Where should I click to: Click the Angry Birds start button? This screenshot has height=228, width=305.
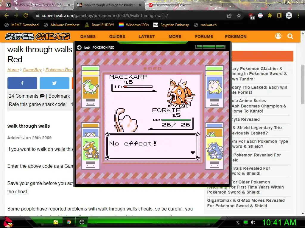tap(8, 222)
